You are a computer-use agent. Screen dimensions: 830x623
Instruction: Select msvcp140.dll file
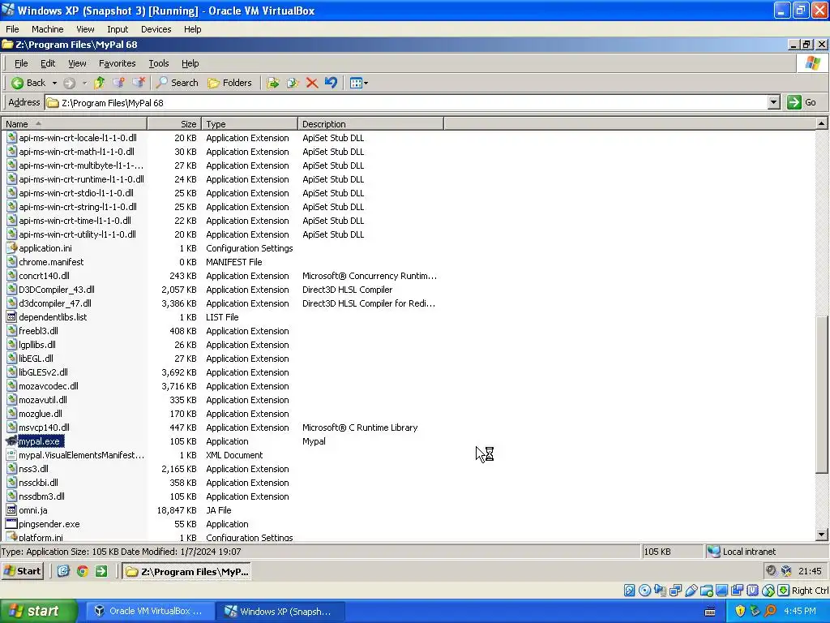(44, 428)
